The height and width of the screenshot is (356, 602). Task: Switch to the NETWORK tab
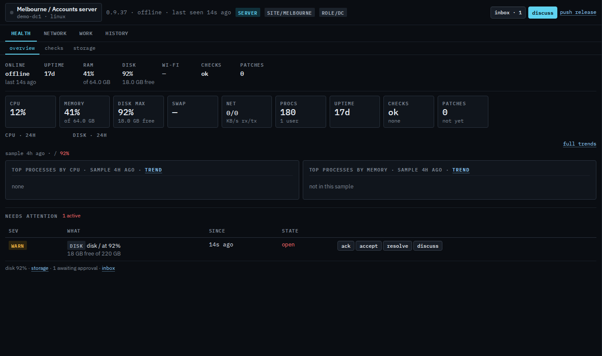pyautogui.click(x=55, y=33)
